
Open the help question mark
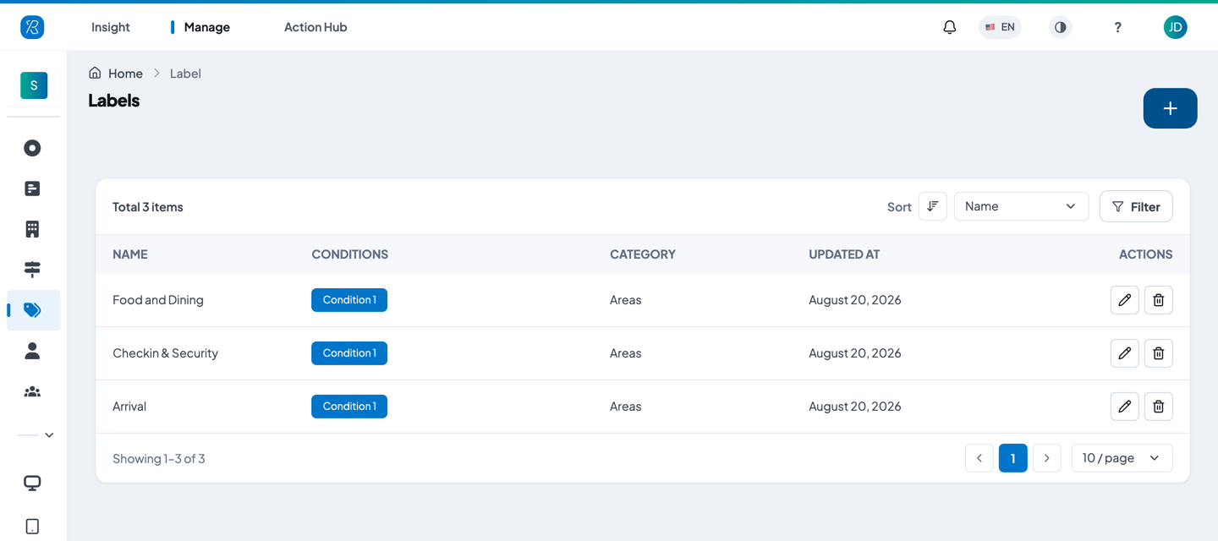click(x=1117, y=27)
